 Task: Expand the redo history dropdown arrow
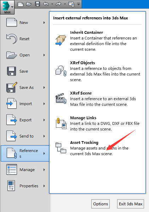pyautogui.click(x=65, y=4)
